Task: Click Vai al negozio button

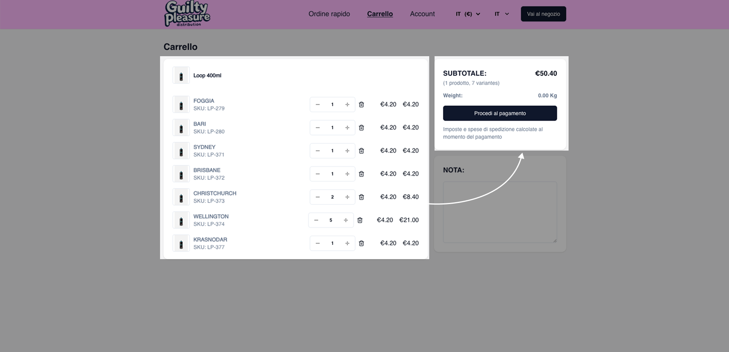Action: 543,14
